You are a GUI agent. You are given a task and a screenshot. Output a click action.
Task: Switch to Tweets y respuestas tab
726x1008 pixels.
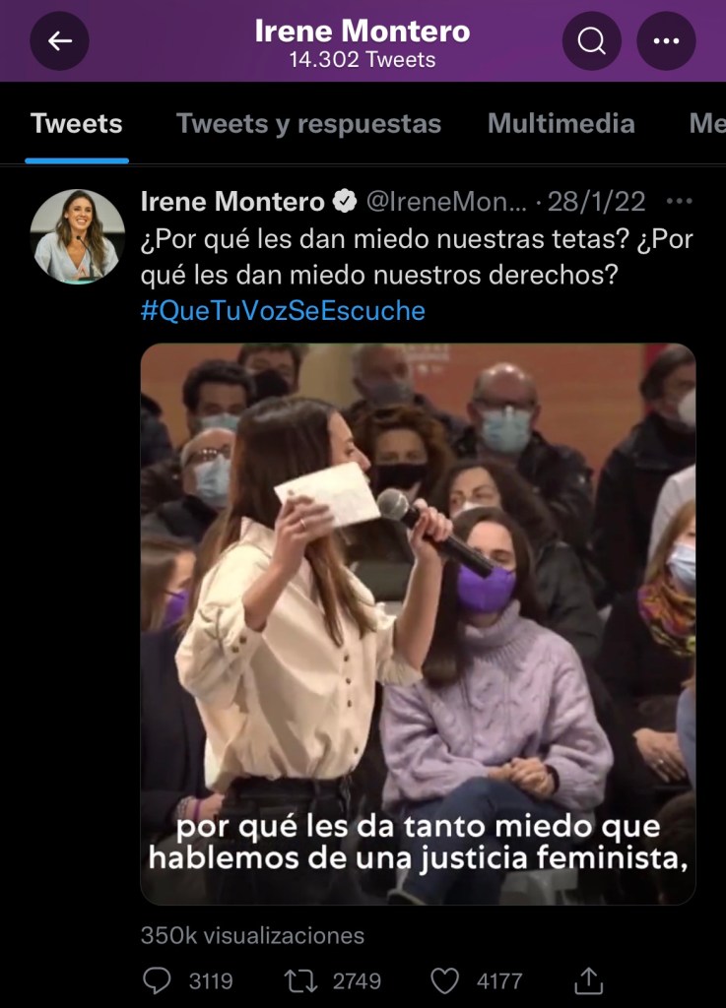(308, 123)
